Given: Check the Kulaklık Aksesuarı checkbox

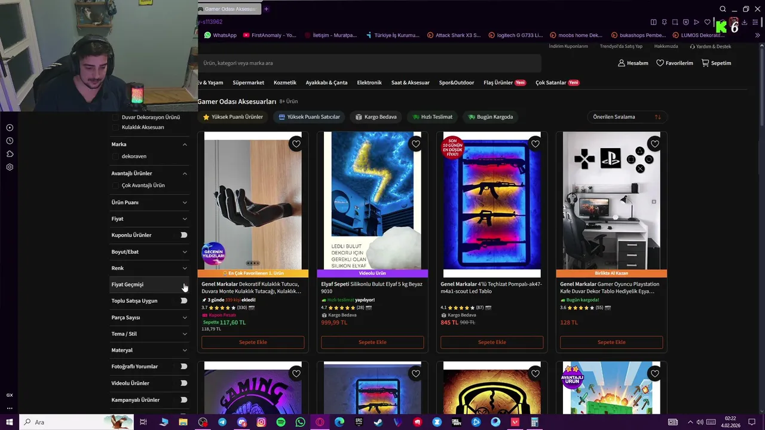Looking at the screenshot, I should click(x=115, y=127).
